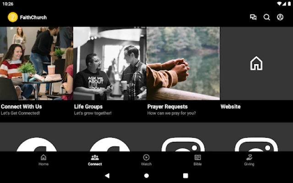Open the first Instagram icon tile
The height and width of the screenshot is (183, 293).
point(183,145)
